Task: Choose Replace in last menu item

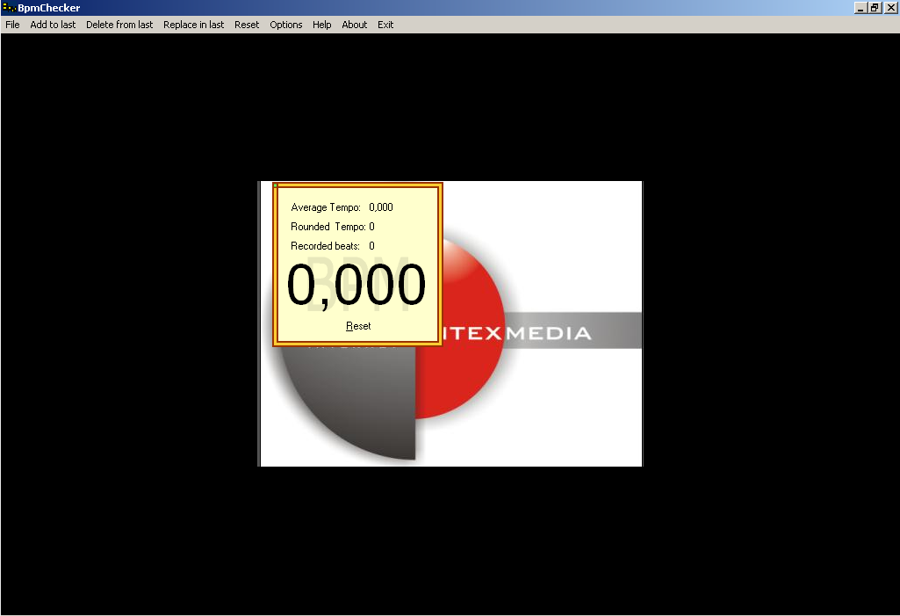Action: click(x=193, y=25)
